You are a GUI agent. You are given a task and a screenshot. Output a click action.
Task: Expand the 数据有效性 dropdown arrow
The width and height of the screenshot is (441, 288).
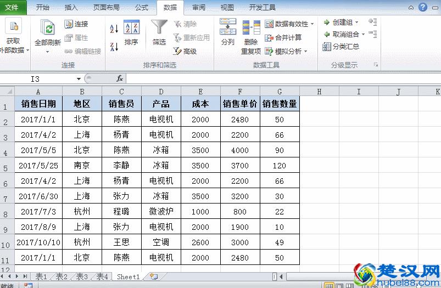(312, 24)
